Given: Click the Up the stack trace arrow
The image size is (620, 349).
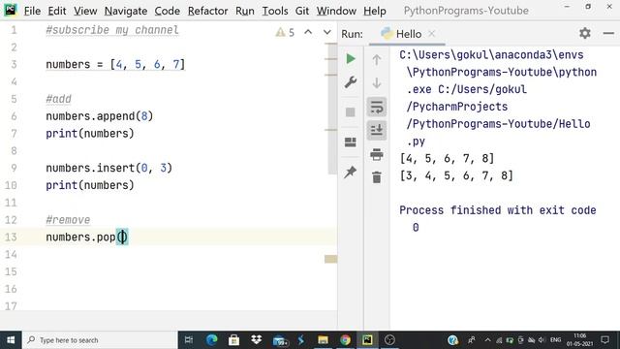Looking at the screenshot, I should coord(377,60).
